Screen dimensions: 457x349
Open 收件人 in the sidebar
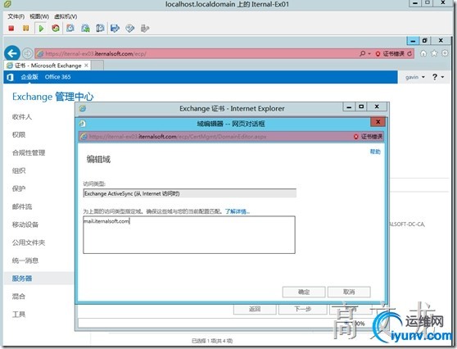(x=22, y=117)
